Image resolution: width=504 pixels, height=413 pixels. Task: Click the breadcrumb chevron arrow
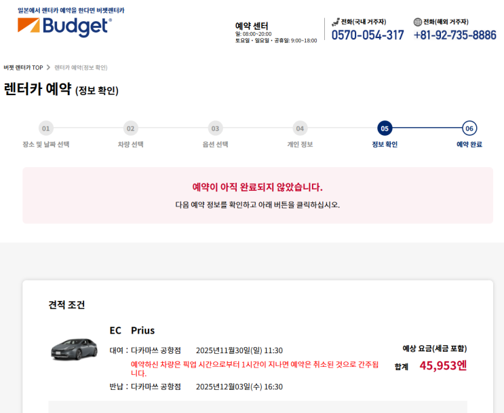(49, 67)
